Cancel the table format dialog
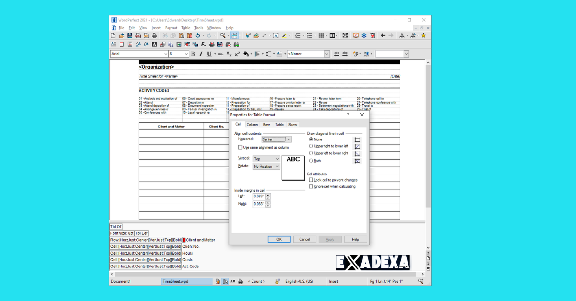Screen dimensions: 576x301 pos(304,239)
